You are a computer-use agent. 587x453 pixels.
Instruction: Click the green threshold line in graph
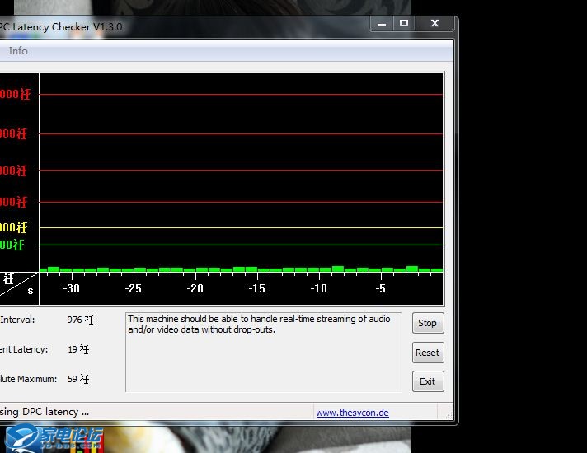pyautogui.click(x=241, y=245)
